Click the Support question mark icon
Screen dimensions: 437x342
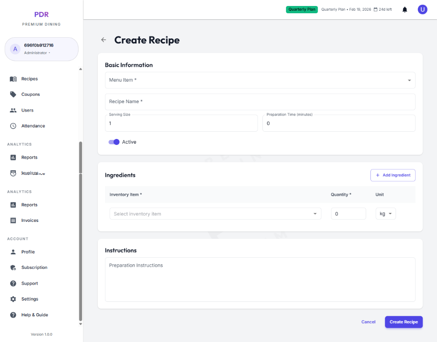[x=13, y=283]
